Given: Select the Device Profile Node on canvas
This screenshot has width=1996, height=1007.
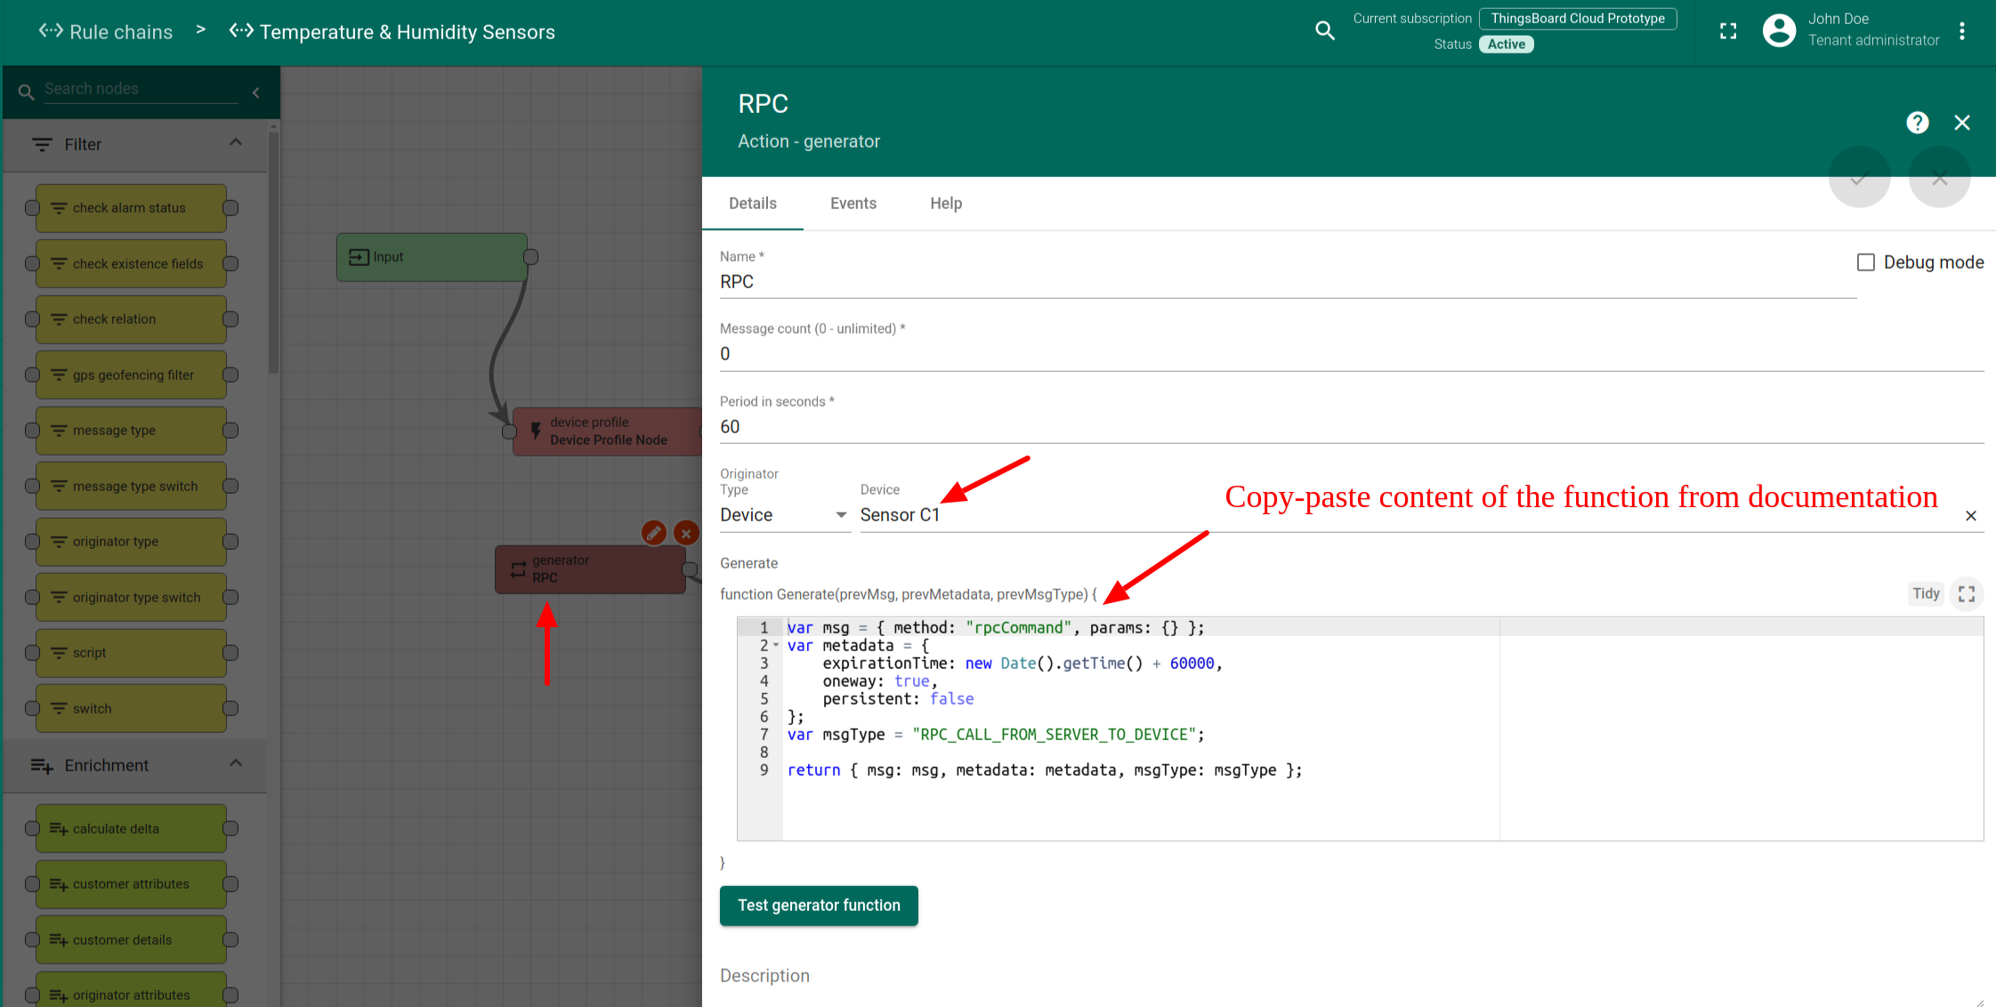Looking at the screenshot, I should point(608,431).
